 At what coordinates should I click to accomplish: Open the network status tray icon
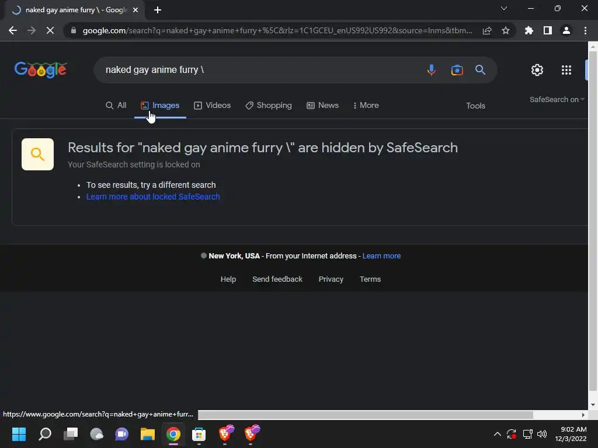pyautogui.click(x=527, y=434)
